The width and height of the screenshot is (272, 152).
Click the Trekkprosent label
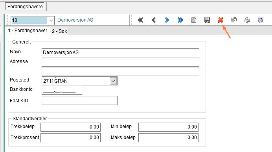pyautogui.click(x=25, y=138)
